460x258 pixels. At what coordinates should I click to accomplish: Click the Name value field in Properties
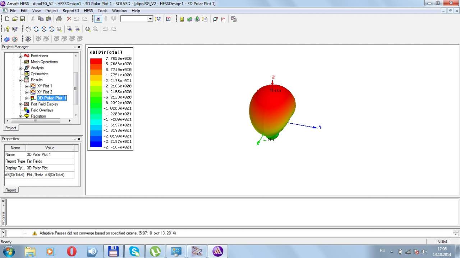point(50,154)
